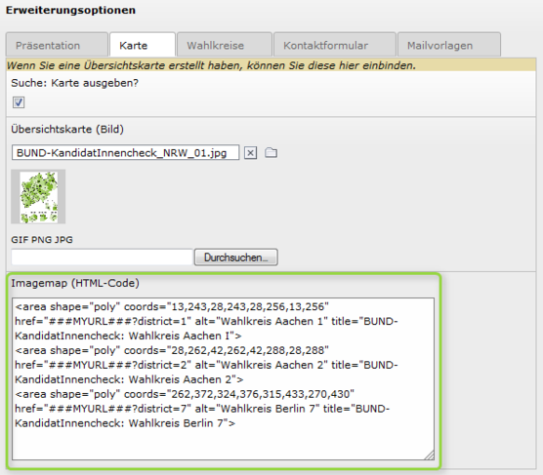Viewport: 543px width, 475px height.
Task: Click the 'Imagemap (HTML-Code)' label
Action: (x=75, y=283)
